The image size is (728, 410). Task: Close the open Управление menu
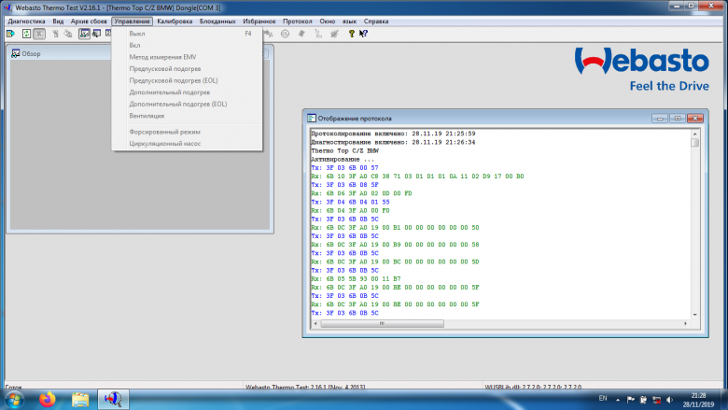[133, 21]
